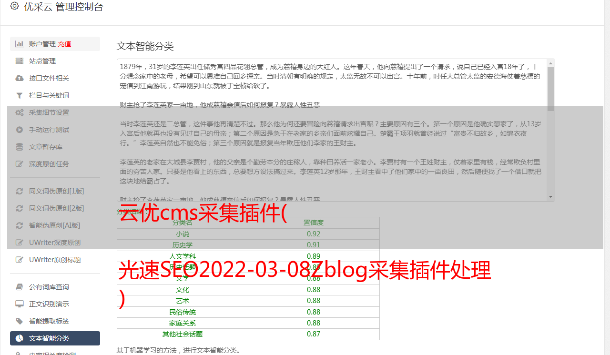Click the refresh icon for 智能伪原创[AI版]
Viewport: 610px width, 355px height.
click(20, 225)
